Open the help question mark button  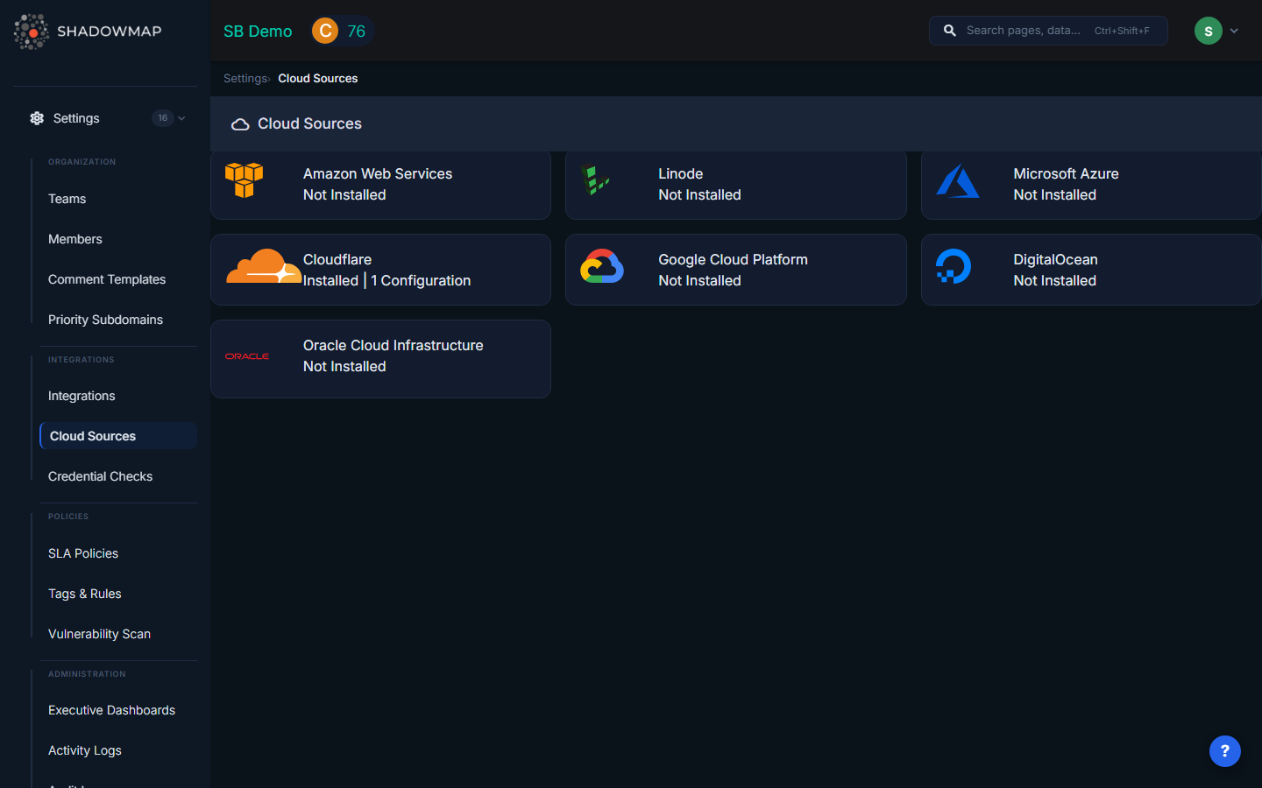tap(1224, 751)
